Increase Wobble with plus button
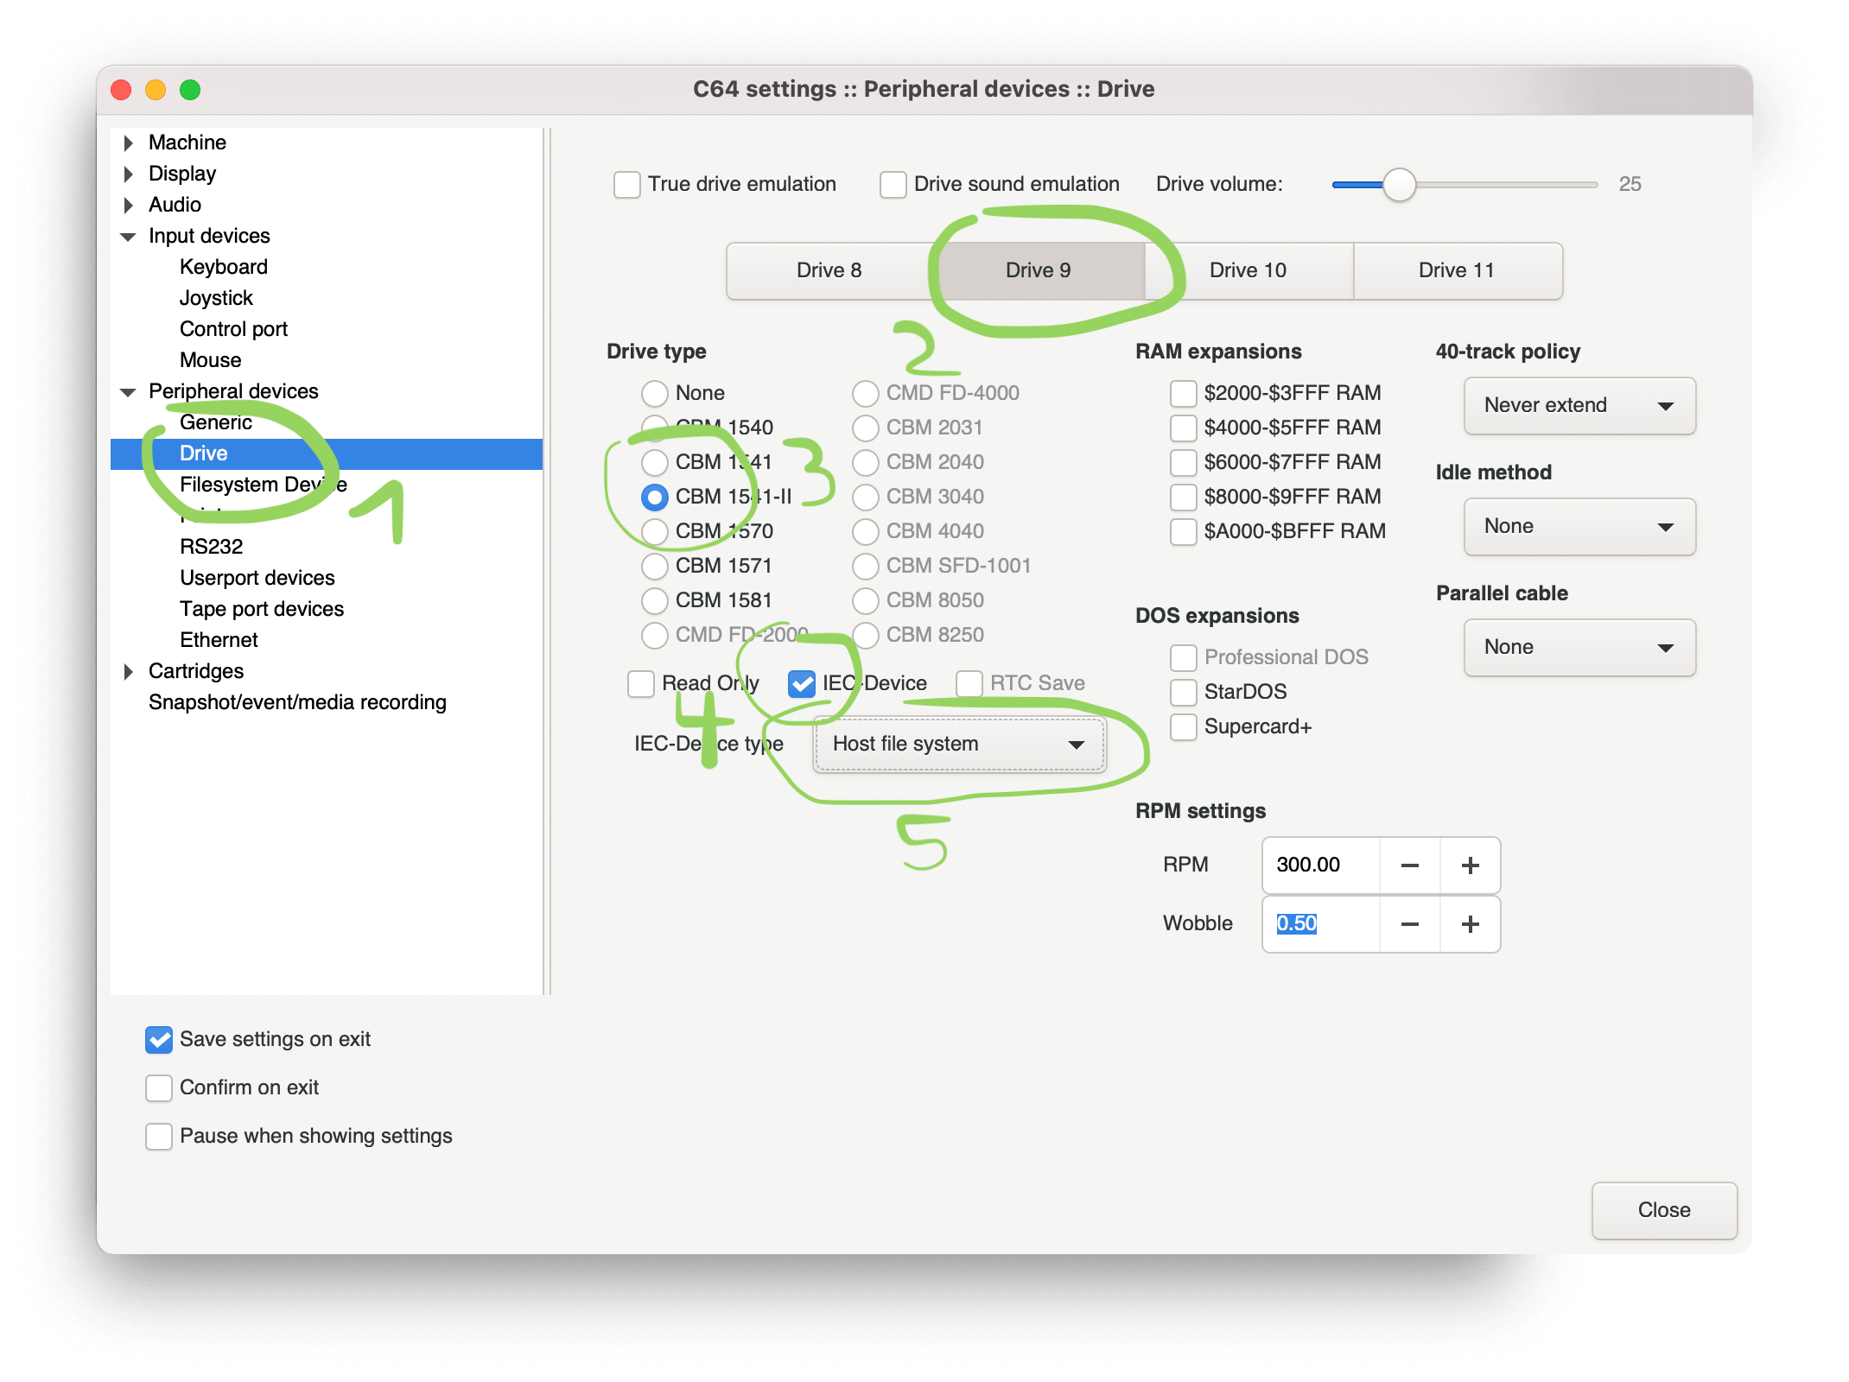This screenshot has width=1849, height=1382. pos(1471,924)
